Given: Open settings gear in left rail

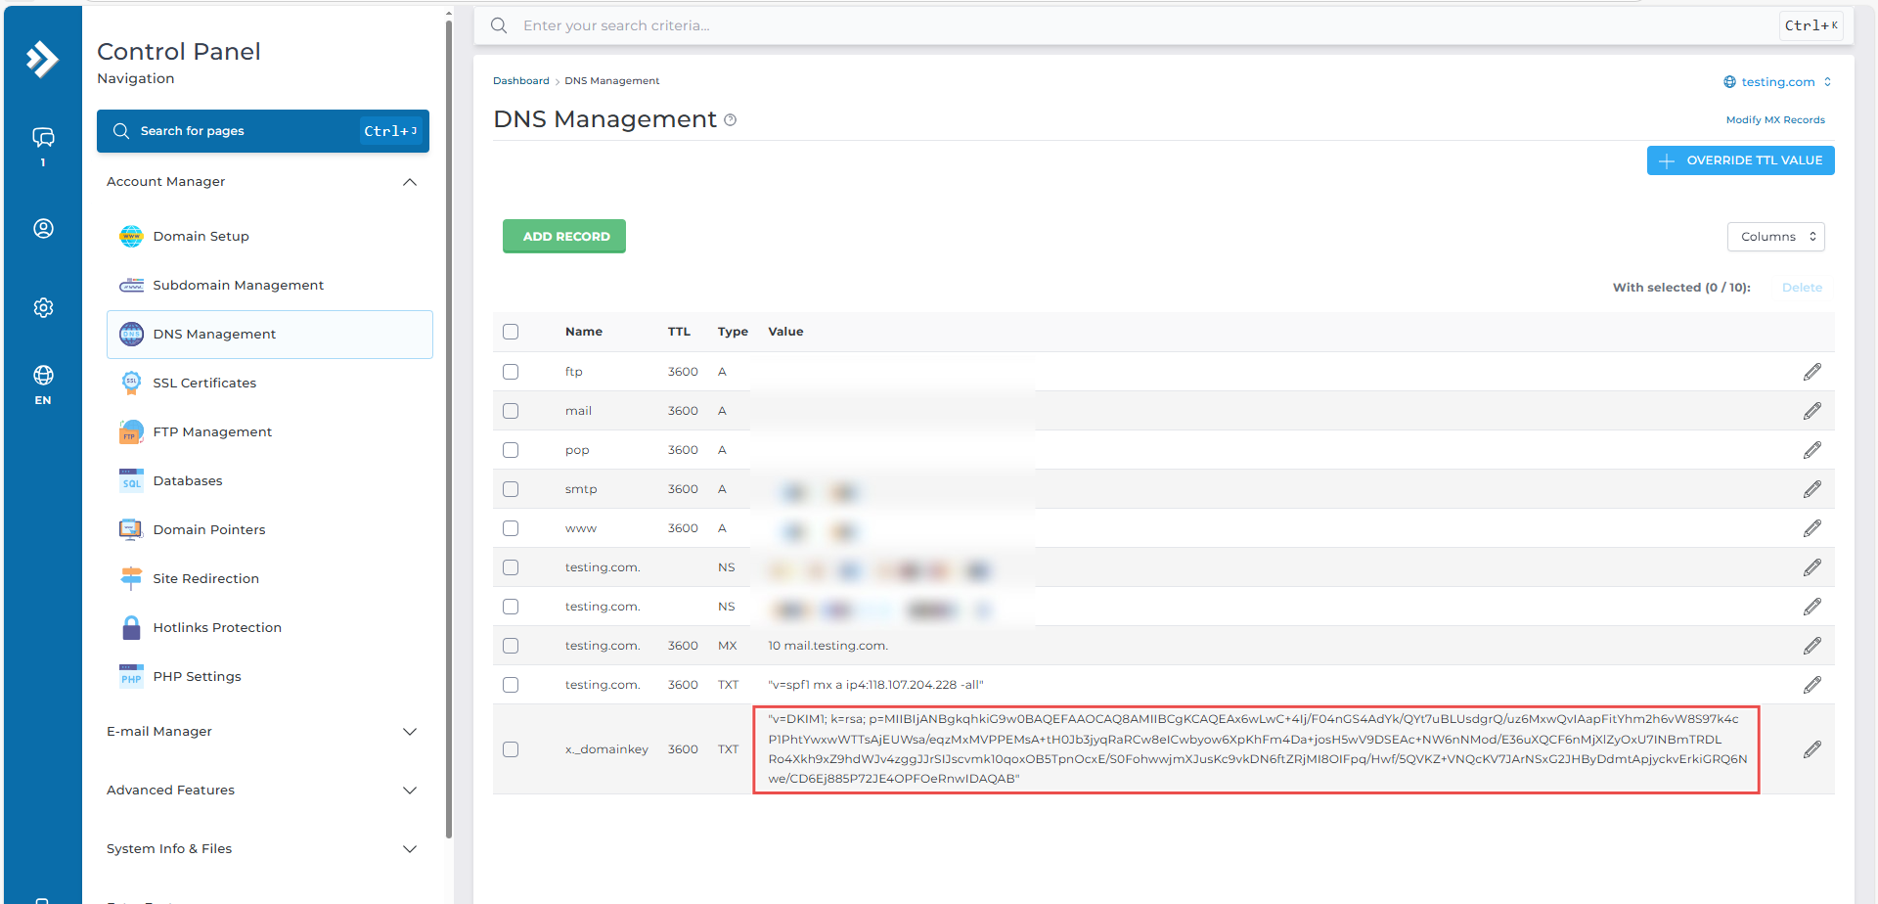Looking at the screenshot, I should tap(43, 307).
